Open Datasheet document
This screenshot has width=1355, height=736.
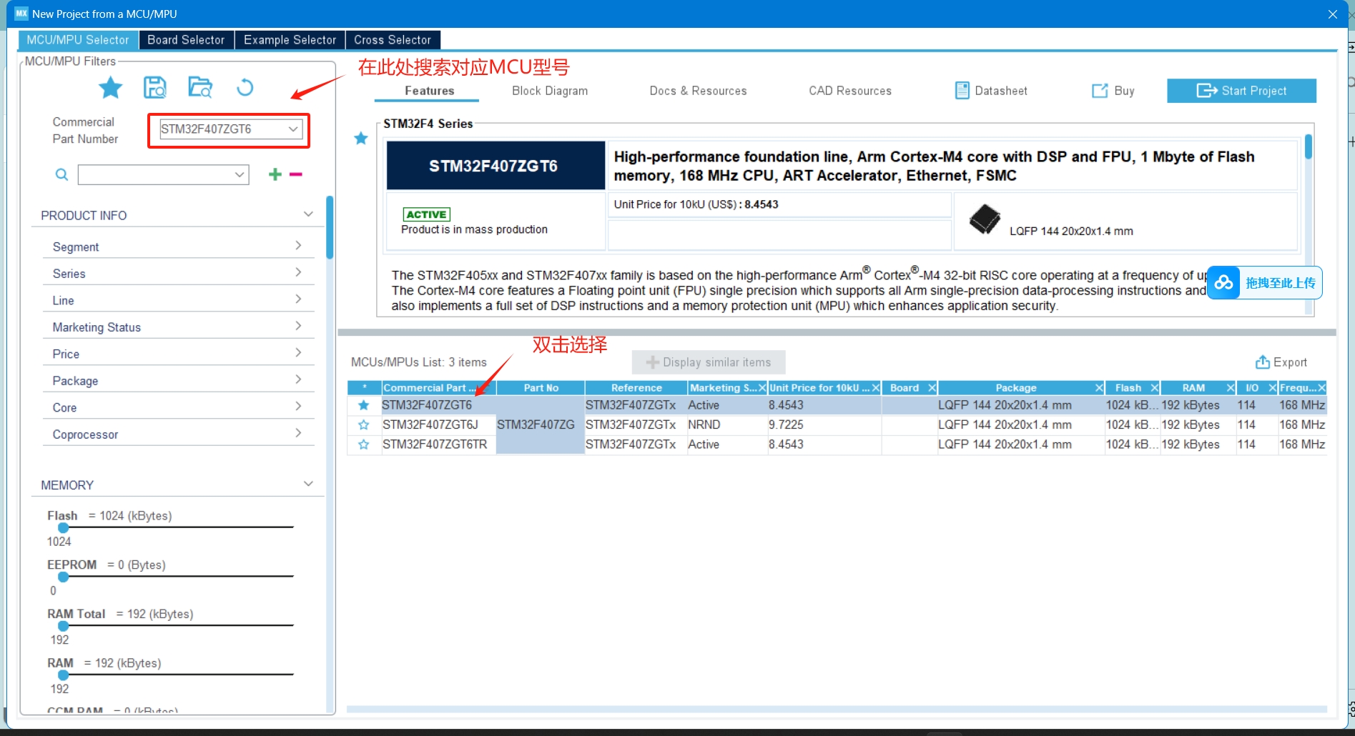991,91
